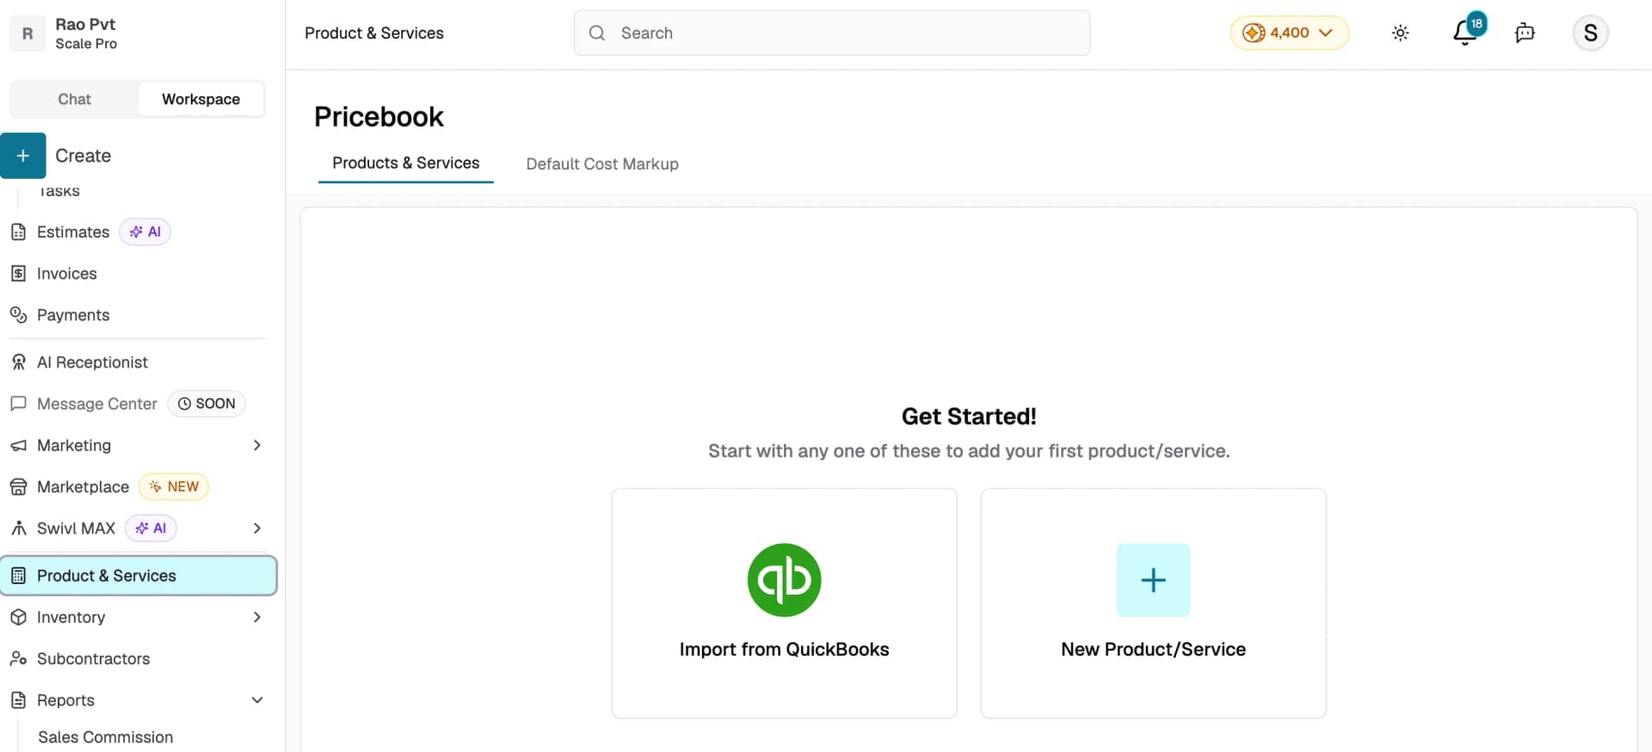Open Estimates in the sidebar

(x=73, y=232)
